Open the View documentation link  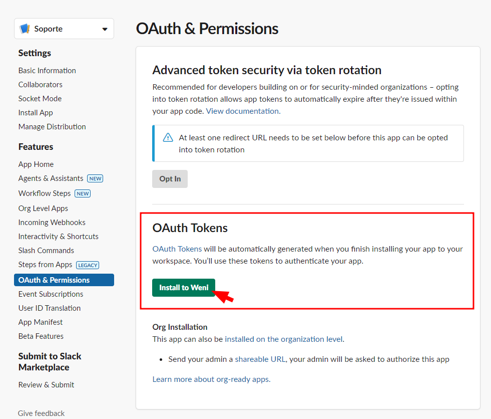click(243, 111)
